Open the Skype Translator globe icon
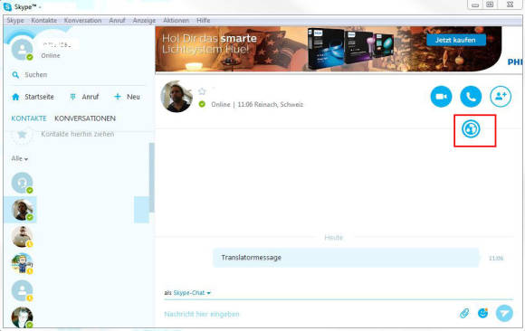Screen dimensions: 525x331 pos(471,128)
